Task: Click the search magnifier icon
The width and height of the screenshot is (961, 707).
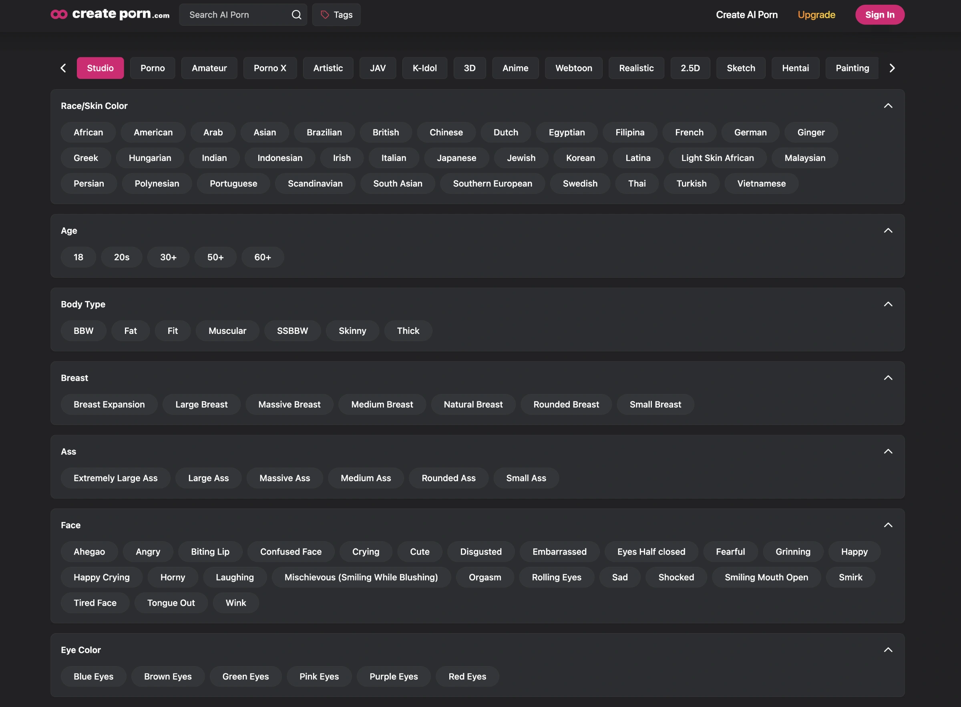Action: coord(296,14)
